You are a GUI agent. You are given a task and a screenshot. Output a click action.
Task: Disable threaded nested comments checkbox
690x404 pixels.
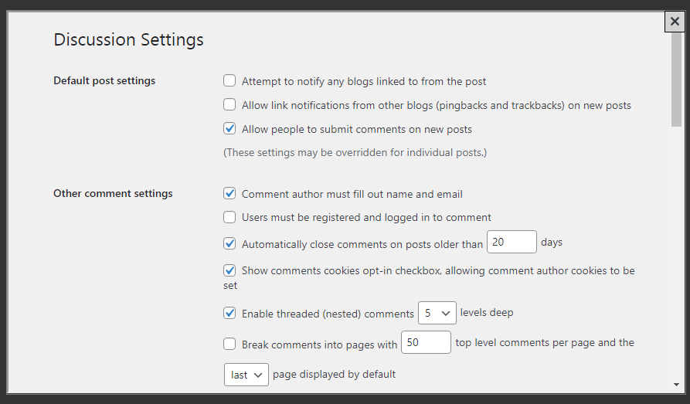[x=229, y=314]
